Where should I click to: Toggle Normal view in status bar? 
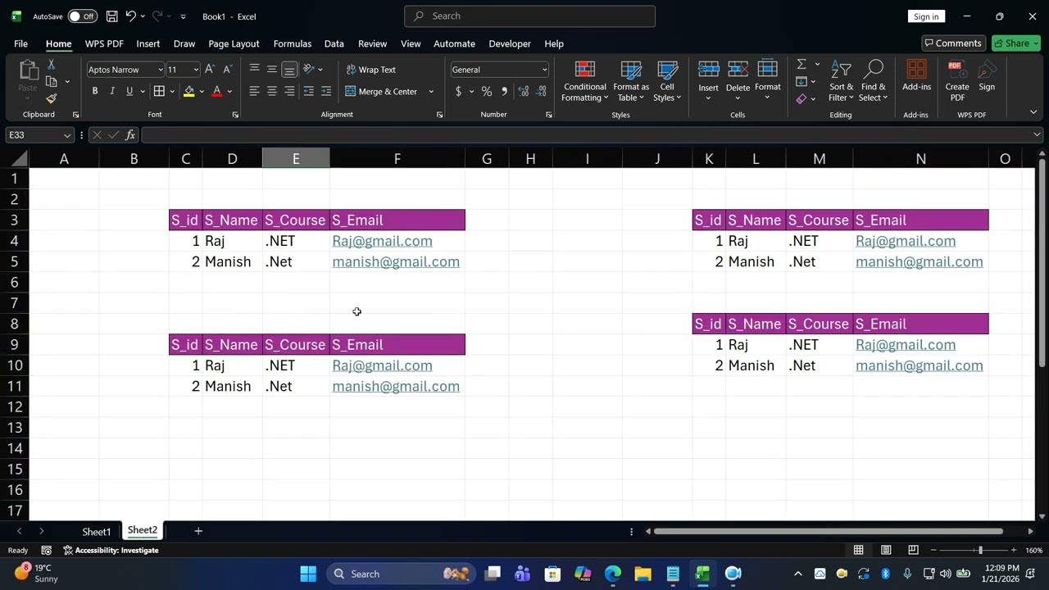coord(858,550)
